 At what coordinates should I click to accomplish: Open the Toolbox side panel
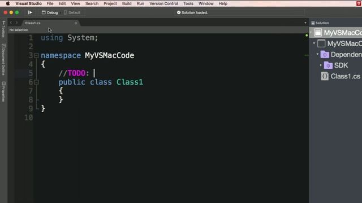click(x=3, y=29)
